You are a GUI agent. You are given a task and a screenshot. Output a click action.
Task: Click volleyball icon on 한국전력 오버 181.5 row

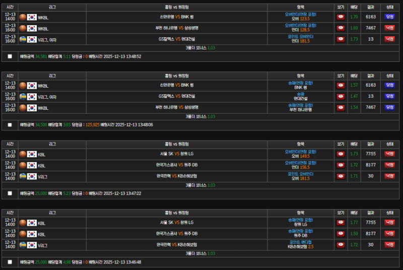(23, 176)
